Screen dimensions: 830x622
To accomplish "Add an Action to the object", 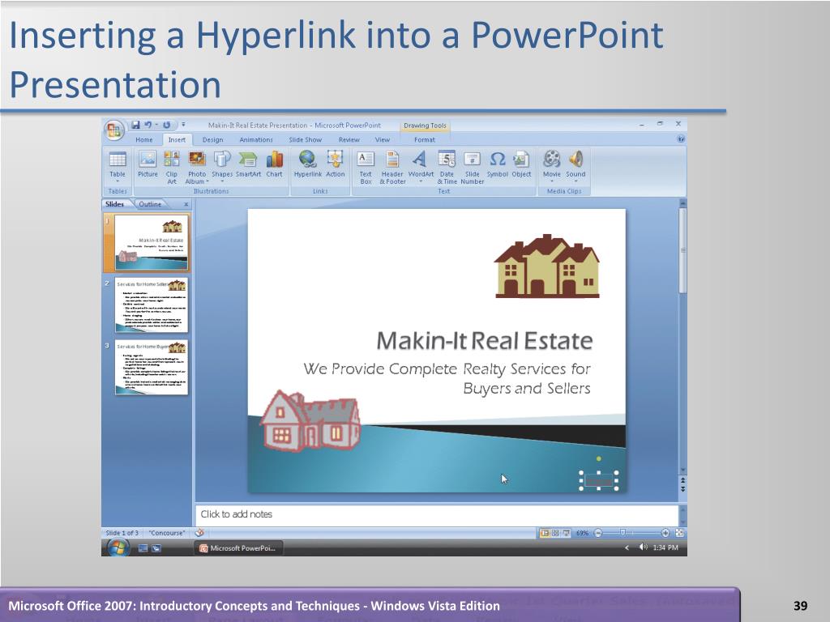I will pyautogui.click(x=335, y=164).
